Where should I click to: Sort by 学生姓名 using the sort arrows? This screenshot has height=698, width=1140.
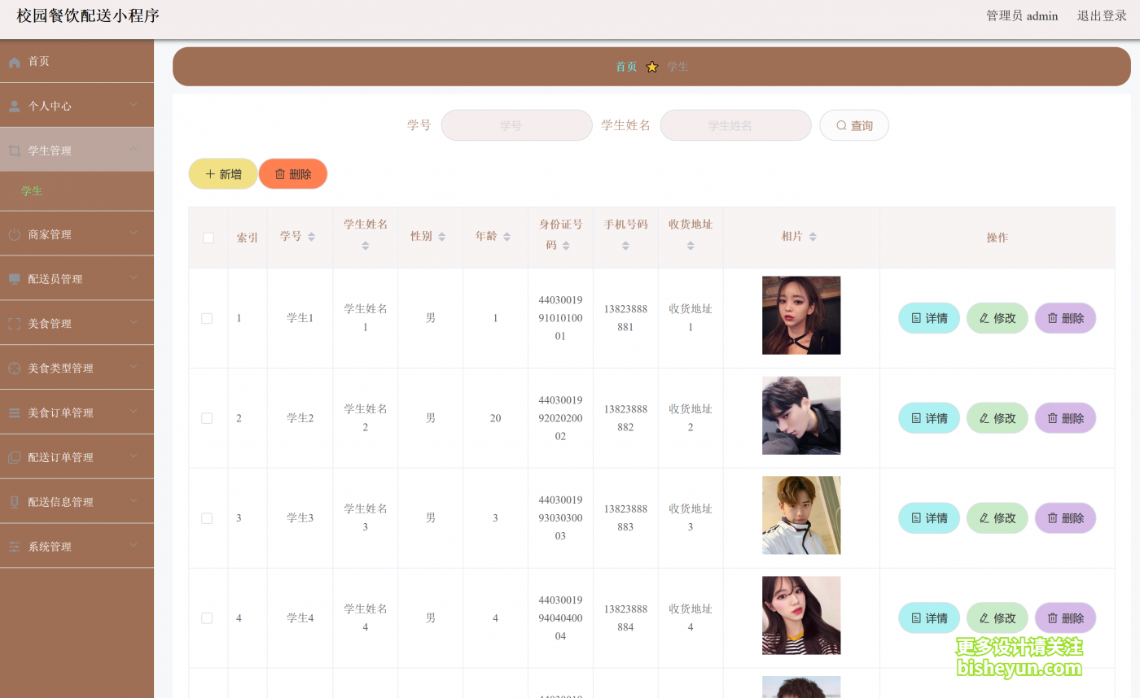[x=365, y=246]
